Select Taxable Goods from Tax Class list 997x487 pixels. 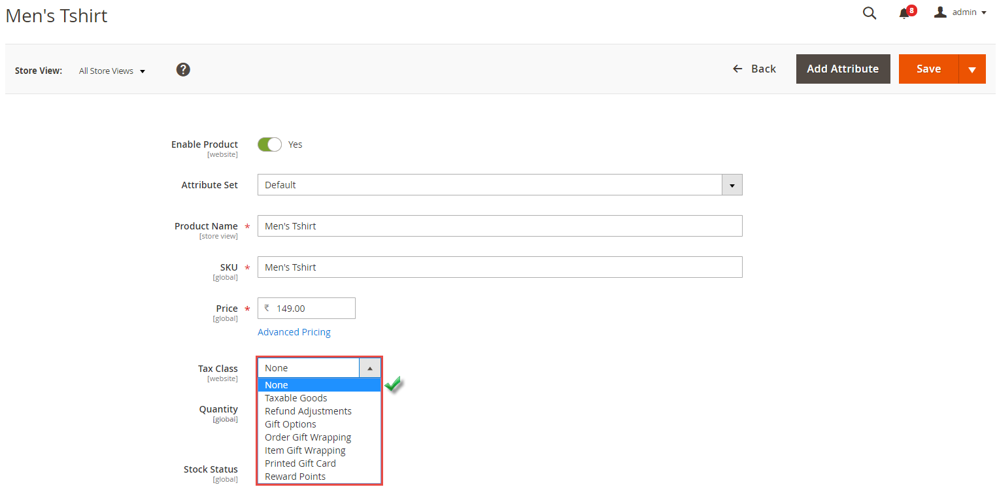point(296,397)
